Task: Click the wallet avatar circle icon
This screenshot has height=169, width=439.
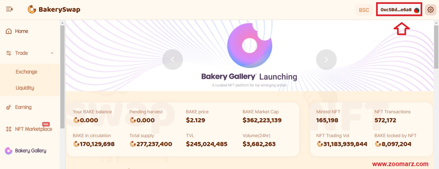Action: click(417, 10)
